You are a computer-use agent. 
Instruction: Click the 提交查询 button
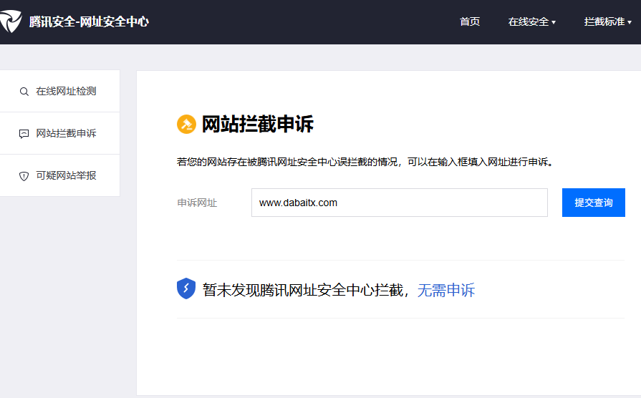tap(594, 203)
